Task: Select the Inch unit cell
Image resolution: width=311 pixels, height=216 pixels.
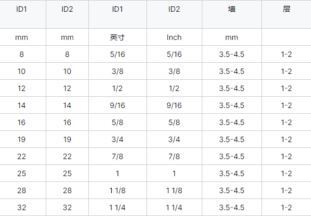Action: [174, 37]
